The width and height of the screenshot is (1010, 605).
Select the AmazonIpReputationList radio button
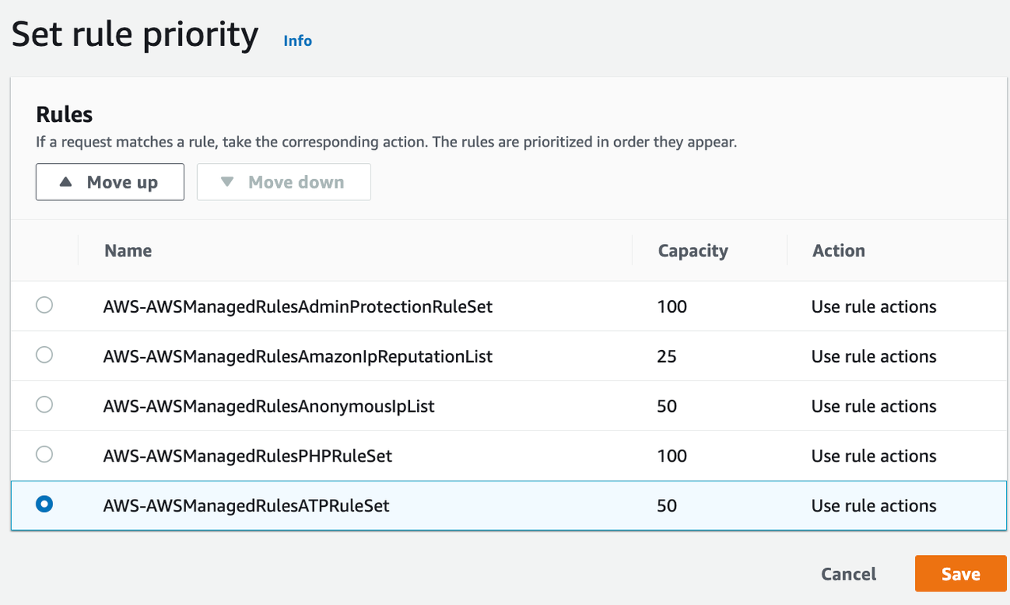point(44,355)
